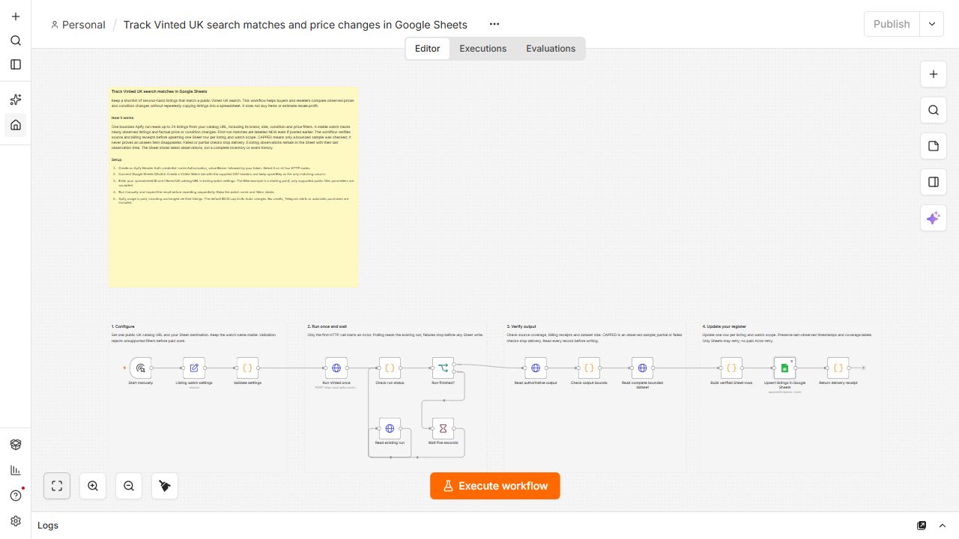Click the Publish button
Viewport: 959px width, 539px height.
[892, 24]
